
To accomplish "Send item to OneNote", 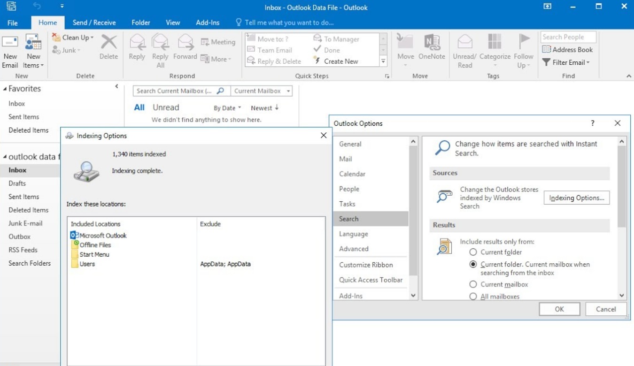I will pyautogui.click(x=432, y=47).
